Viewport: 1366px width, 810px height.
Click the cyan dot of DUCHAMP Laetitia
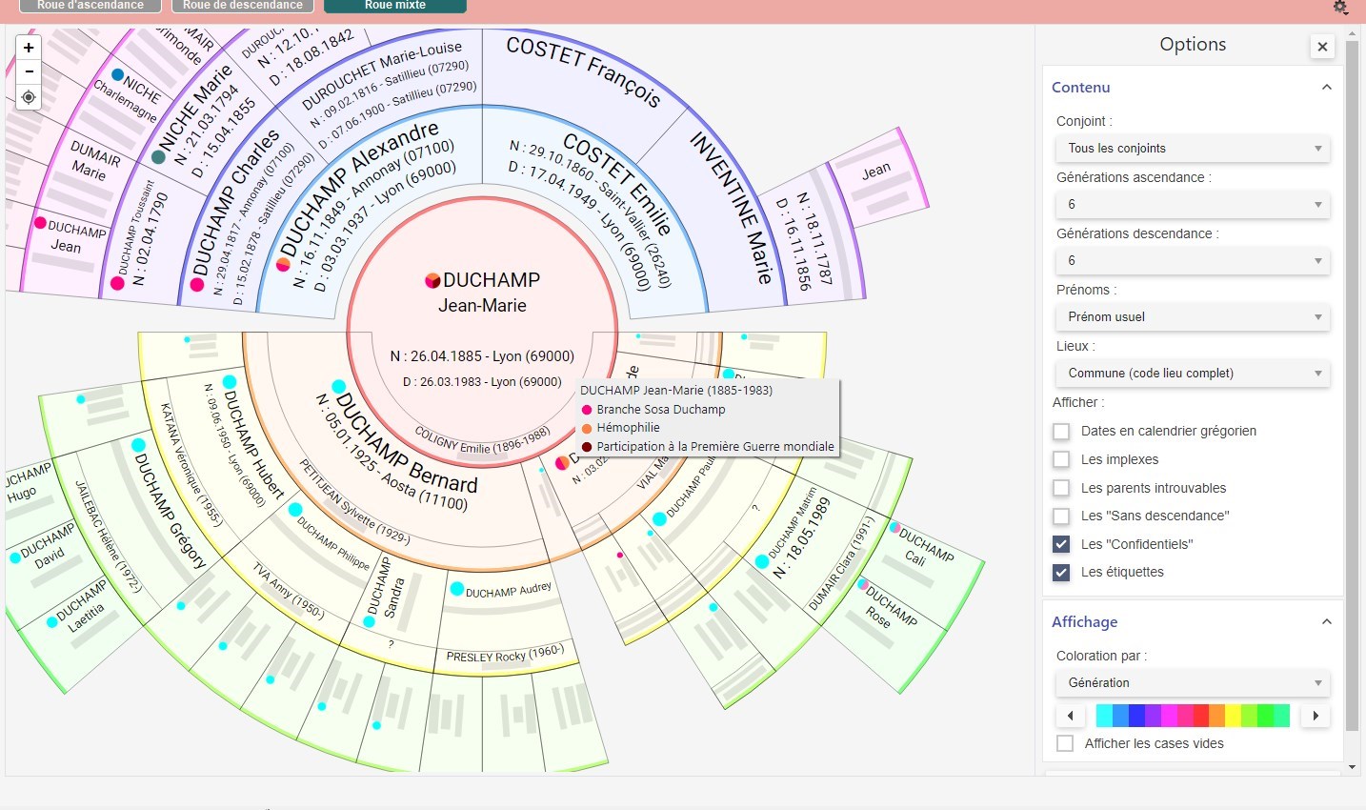(51, 622)
